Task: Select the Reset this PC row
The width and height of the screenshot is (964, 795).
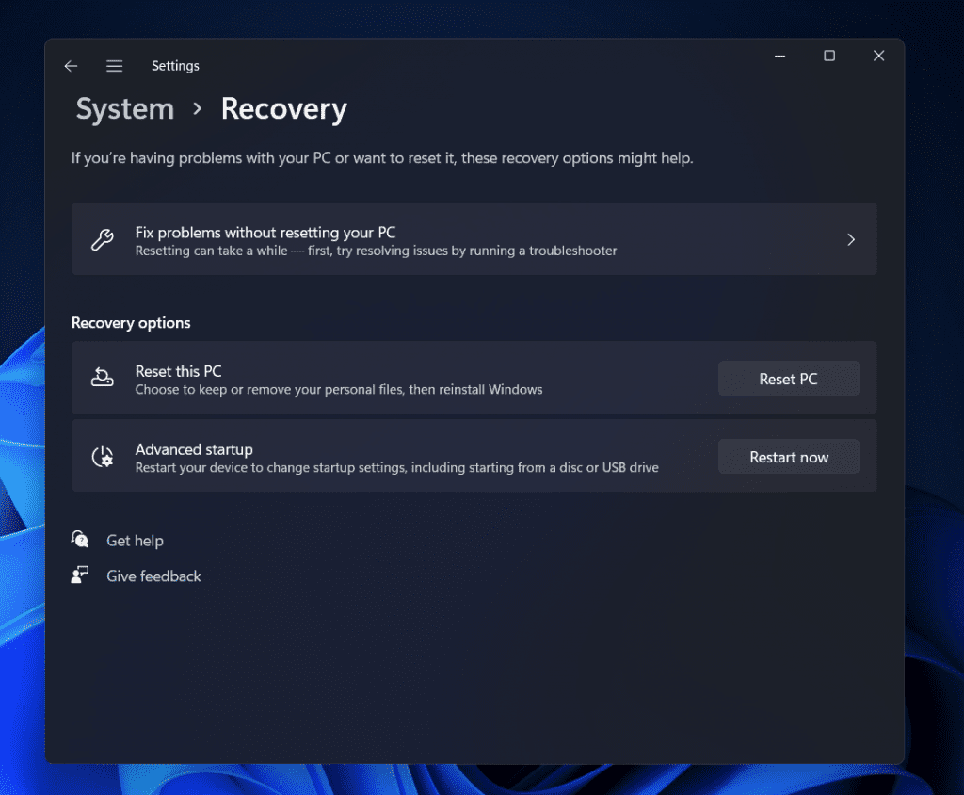Action: (377, 378)
